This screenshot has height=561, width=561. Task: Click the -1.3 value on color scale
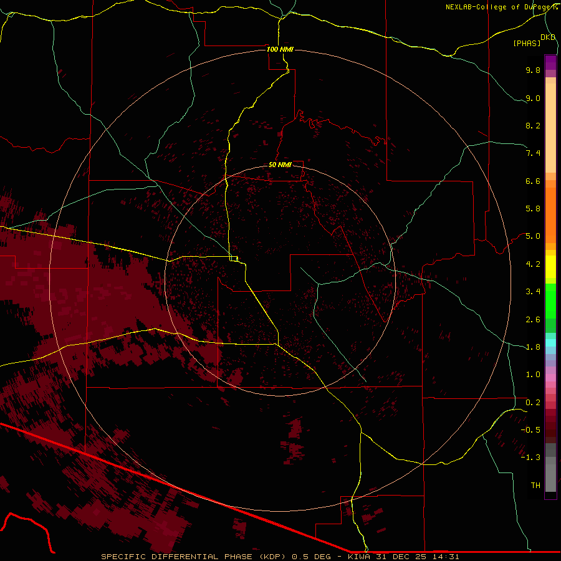coord(530,458)
